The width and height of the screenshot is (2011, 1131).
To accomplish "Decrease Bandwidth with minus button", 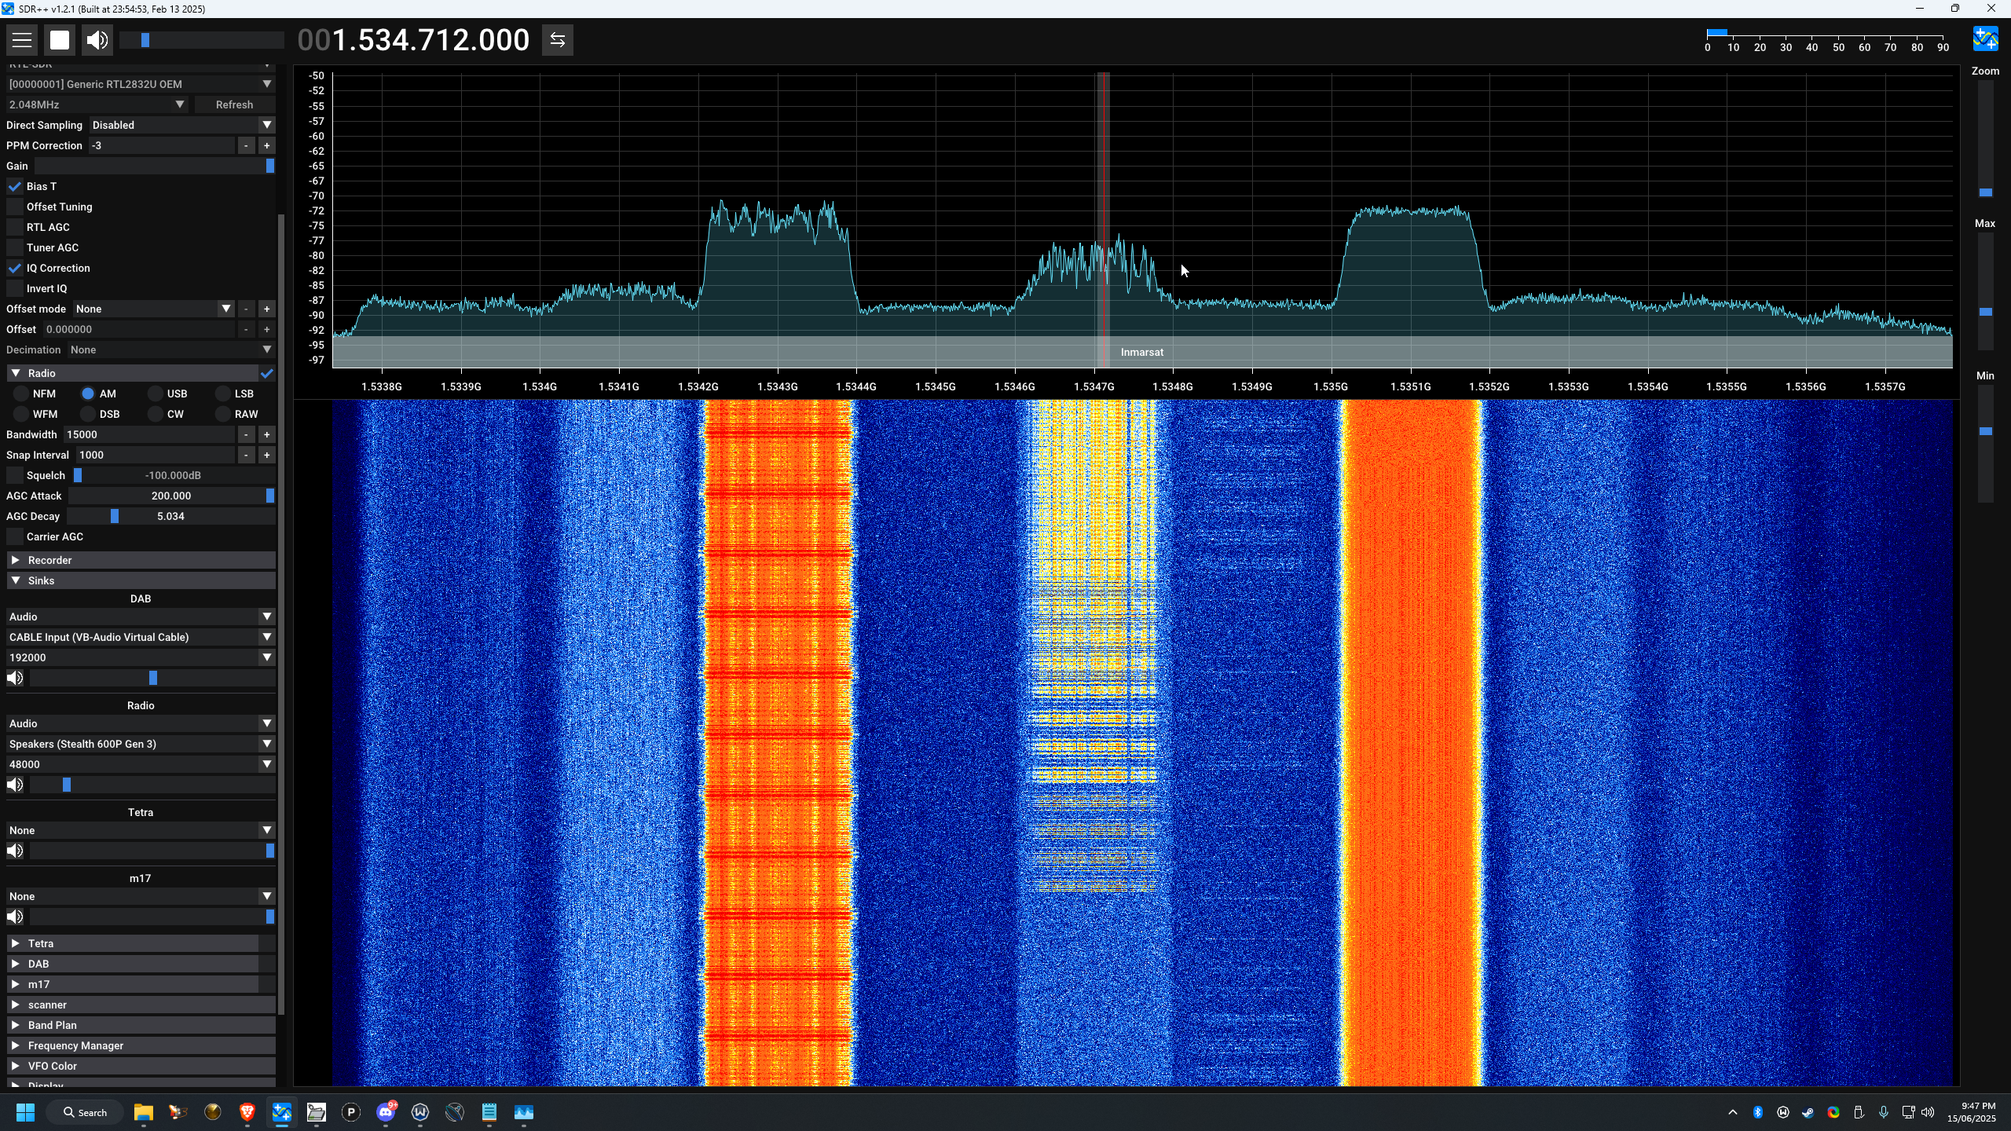I will click(246, 434).
